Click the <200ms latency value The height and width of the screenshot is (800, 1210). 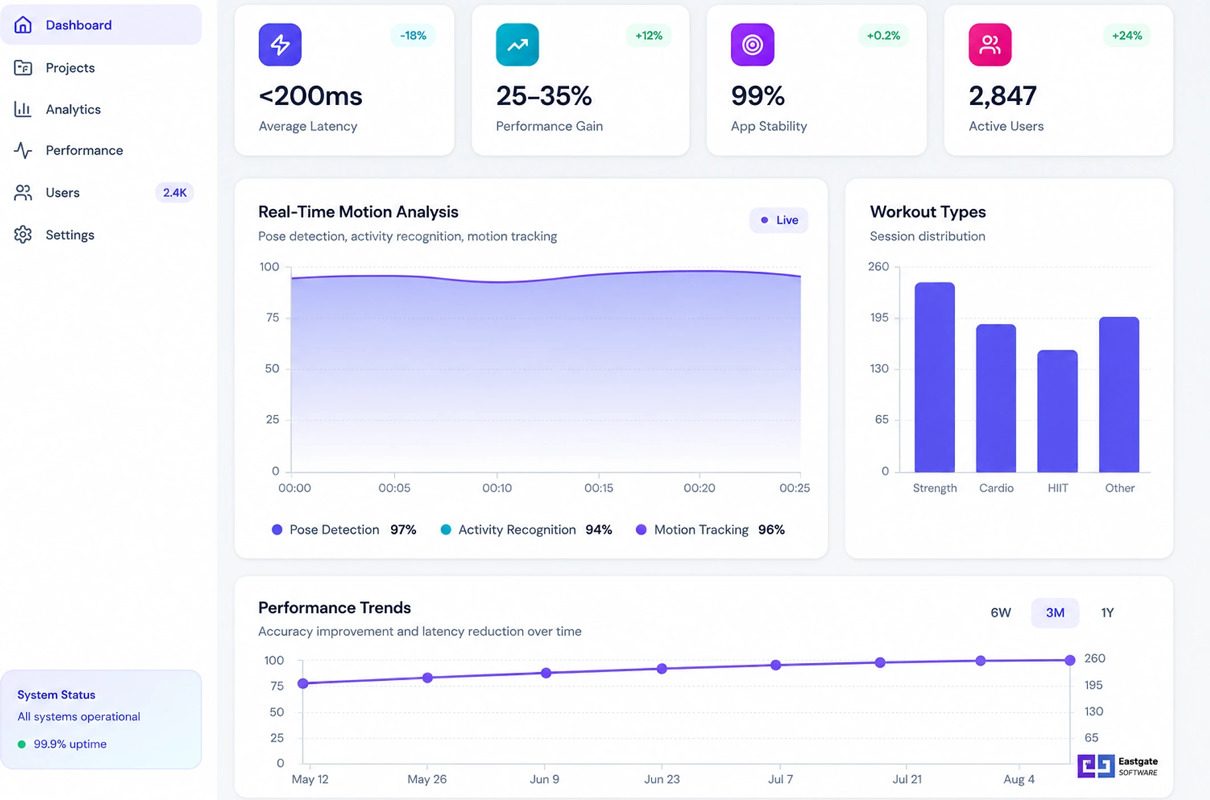coord(310,96)
